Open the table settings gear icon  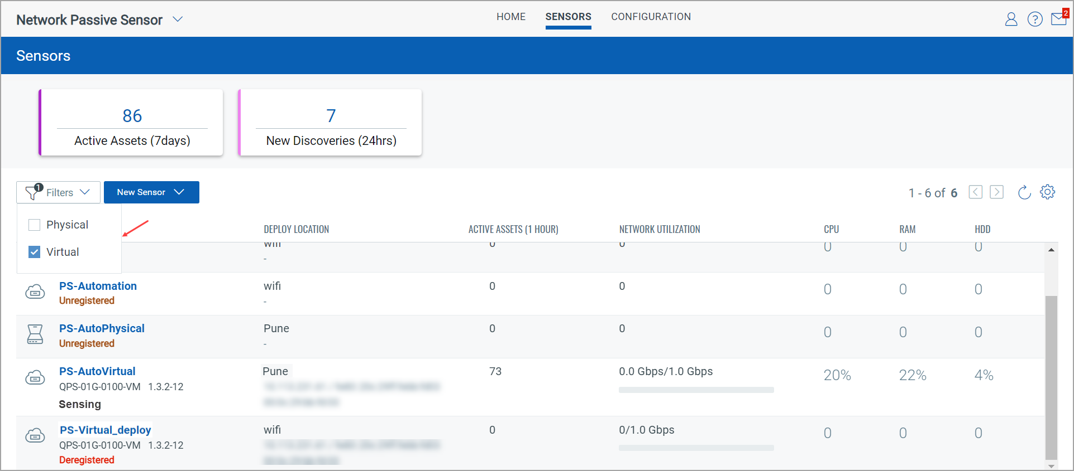[x=1047, y=192]
